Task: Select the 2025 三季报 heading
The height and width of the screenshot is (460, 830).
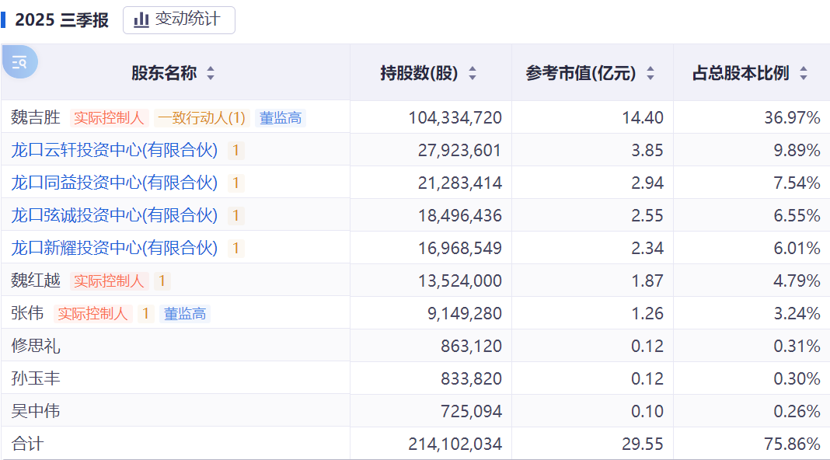Action: 62,20
